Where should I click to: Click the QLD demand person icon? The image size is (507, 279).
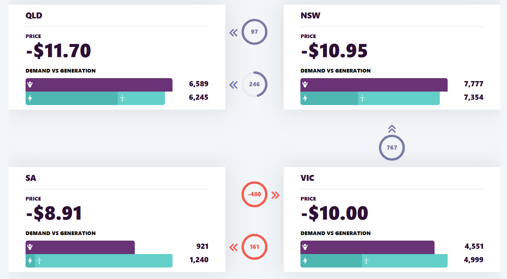coord(30,84)
